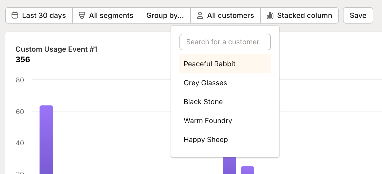Click the customer search input field

pos(225,42)
